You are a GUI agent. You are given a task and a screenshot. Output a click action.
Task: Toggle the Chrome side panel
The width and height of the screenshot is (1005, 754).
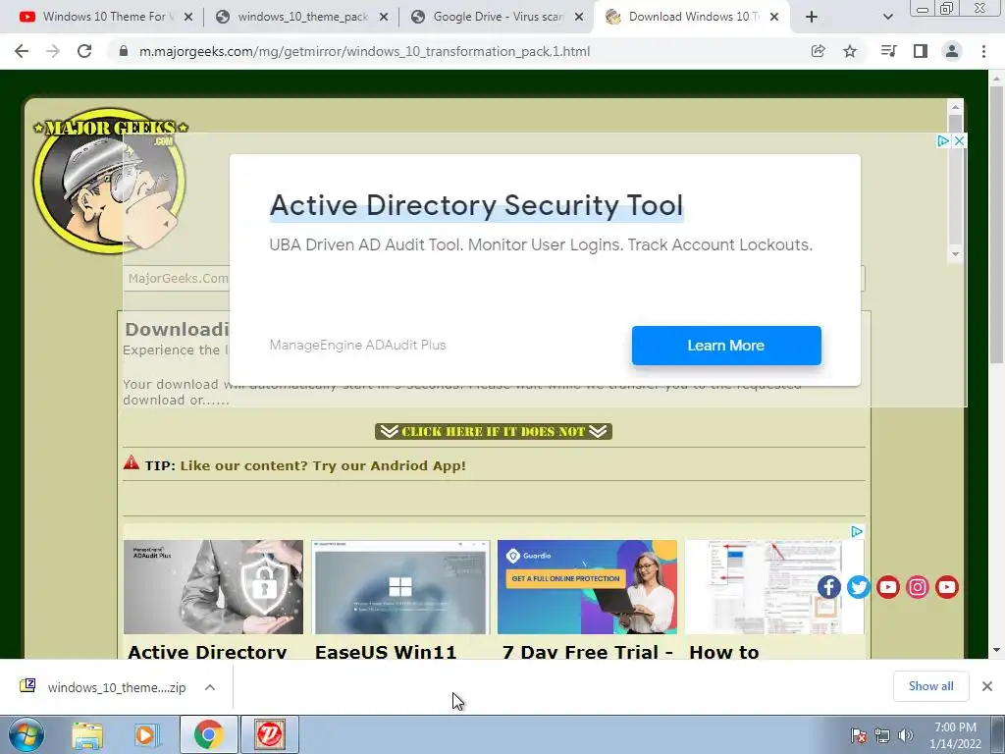tap(921, 51)
